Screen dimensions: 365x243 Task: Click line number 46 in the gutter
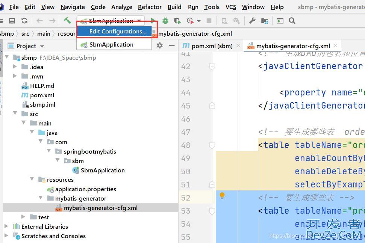click(186, 119)
